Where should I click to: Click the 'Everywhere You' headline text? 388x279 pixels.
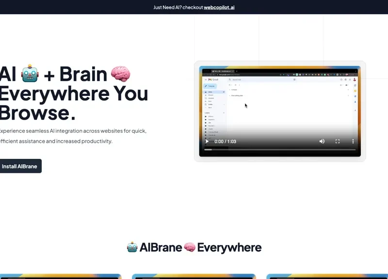74,93
